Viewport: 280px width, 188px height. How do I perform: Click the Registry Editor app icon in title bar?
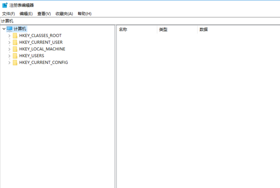tap(5, 5)
